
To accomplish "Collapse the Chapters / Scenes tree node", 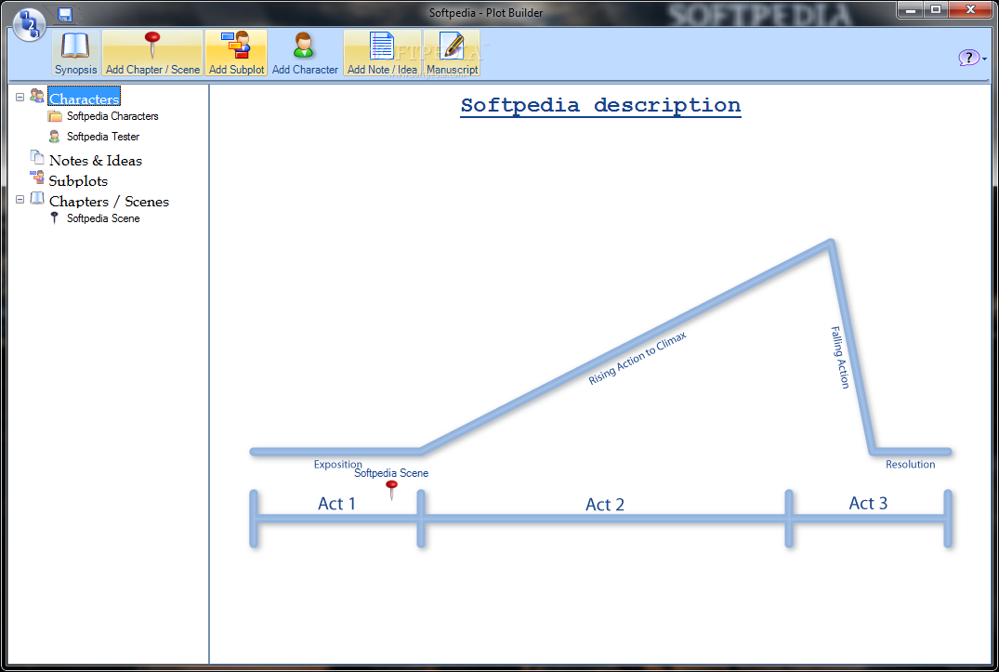I will [20, 200].
